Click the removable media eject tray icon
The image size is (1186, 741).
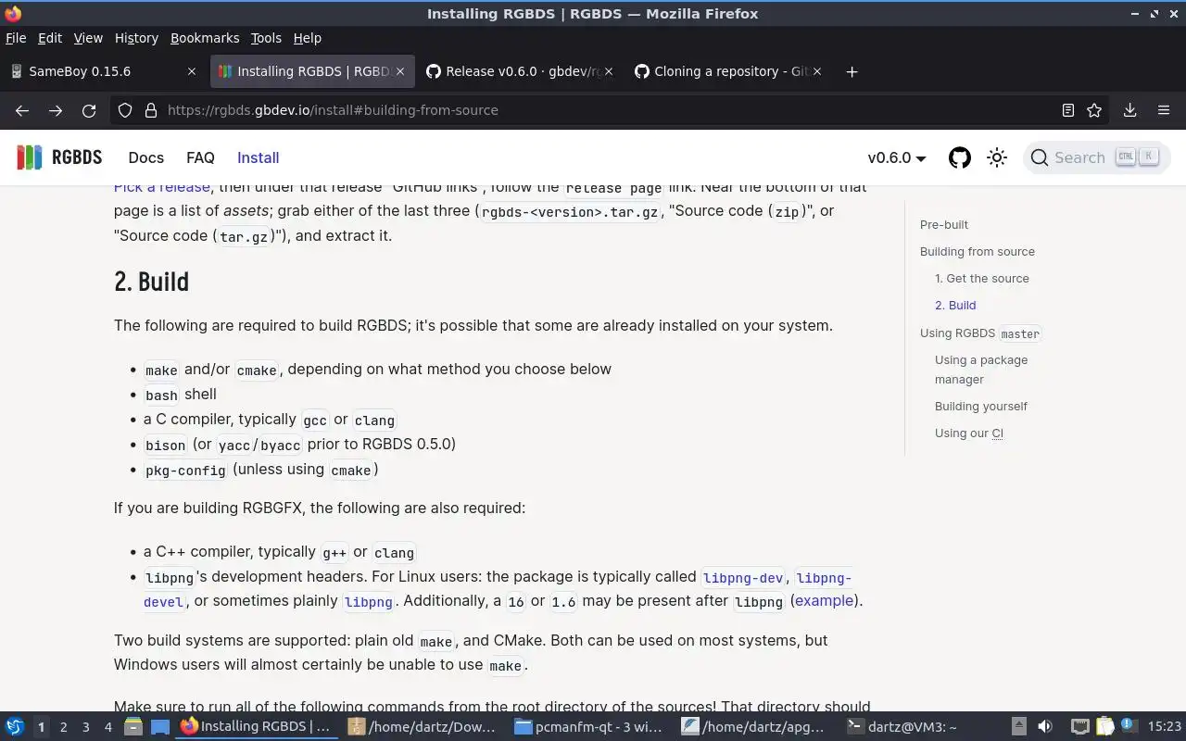(1018, 727)
